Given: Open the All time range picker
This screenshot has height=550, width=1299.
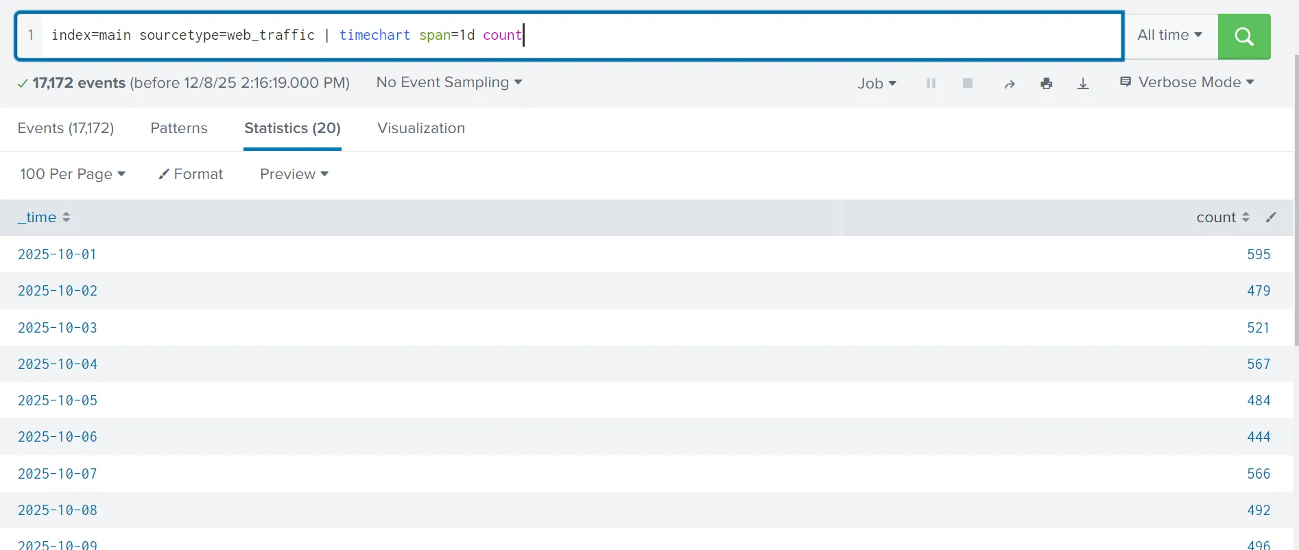Looking at the screenshot, I should (1169, 35).
